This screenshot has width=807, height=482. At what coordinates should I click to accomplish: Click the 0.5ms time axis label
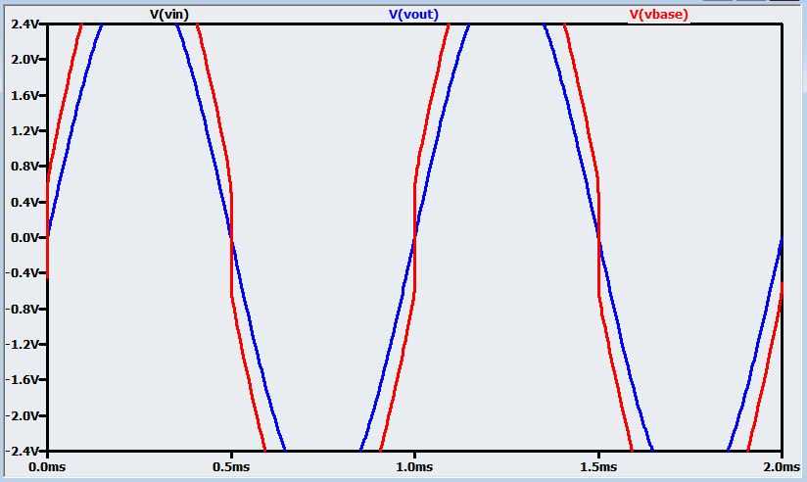(230, 466)
